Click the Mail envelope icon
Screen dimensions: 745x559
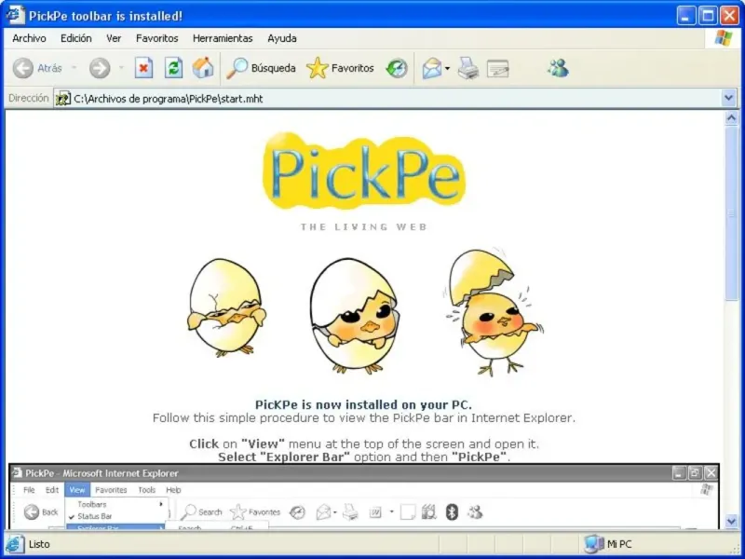431,68
